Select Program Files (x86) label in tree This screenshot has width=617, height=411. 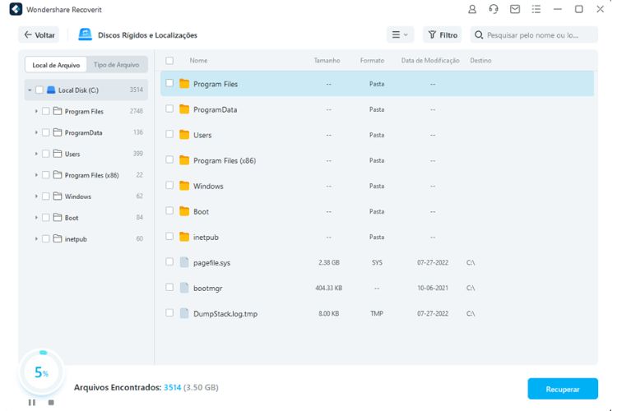[91, 175]
